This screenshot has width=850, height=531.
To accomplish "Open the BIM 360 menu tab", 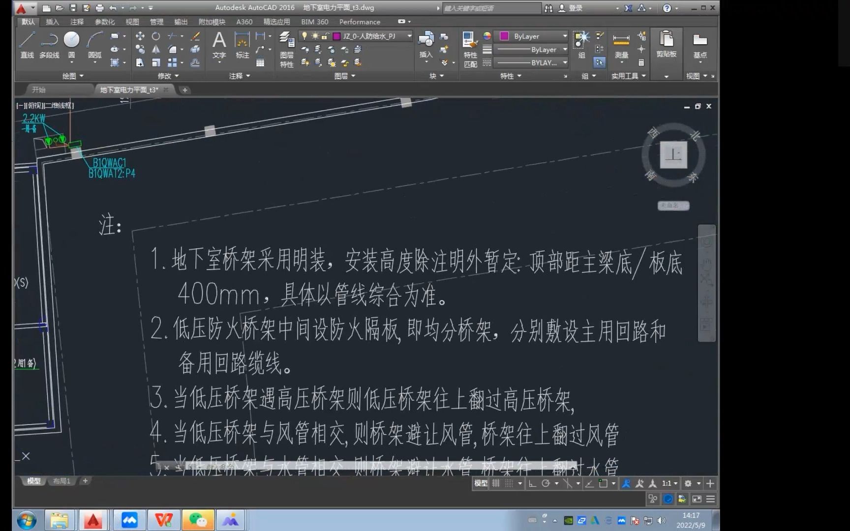I will tap(314, 22).
